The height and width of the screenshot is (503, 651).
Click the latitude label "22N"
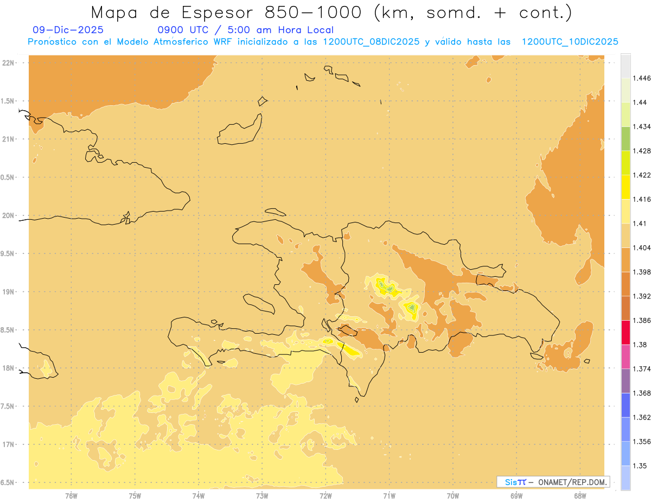pyautogui.click(x=9, y=63)
